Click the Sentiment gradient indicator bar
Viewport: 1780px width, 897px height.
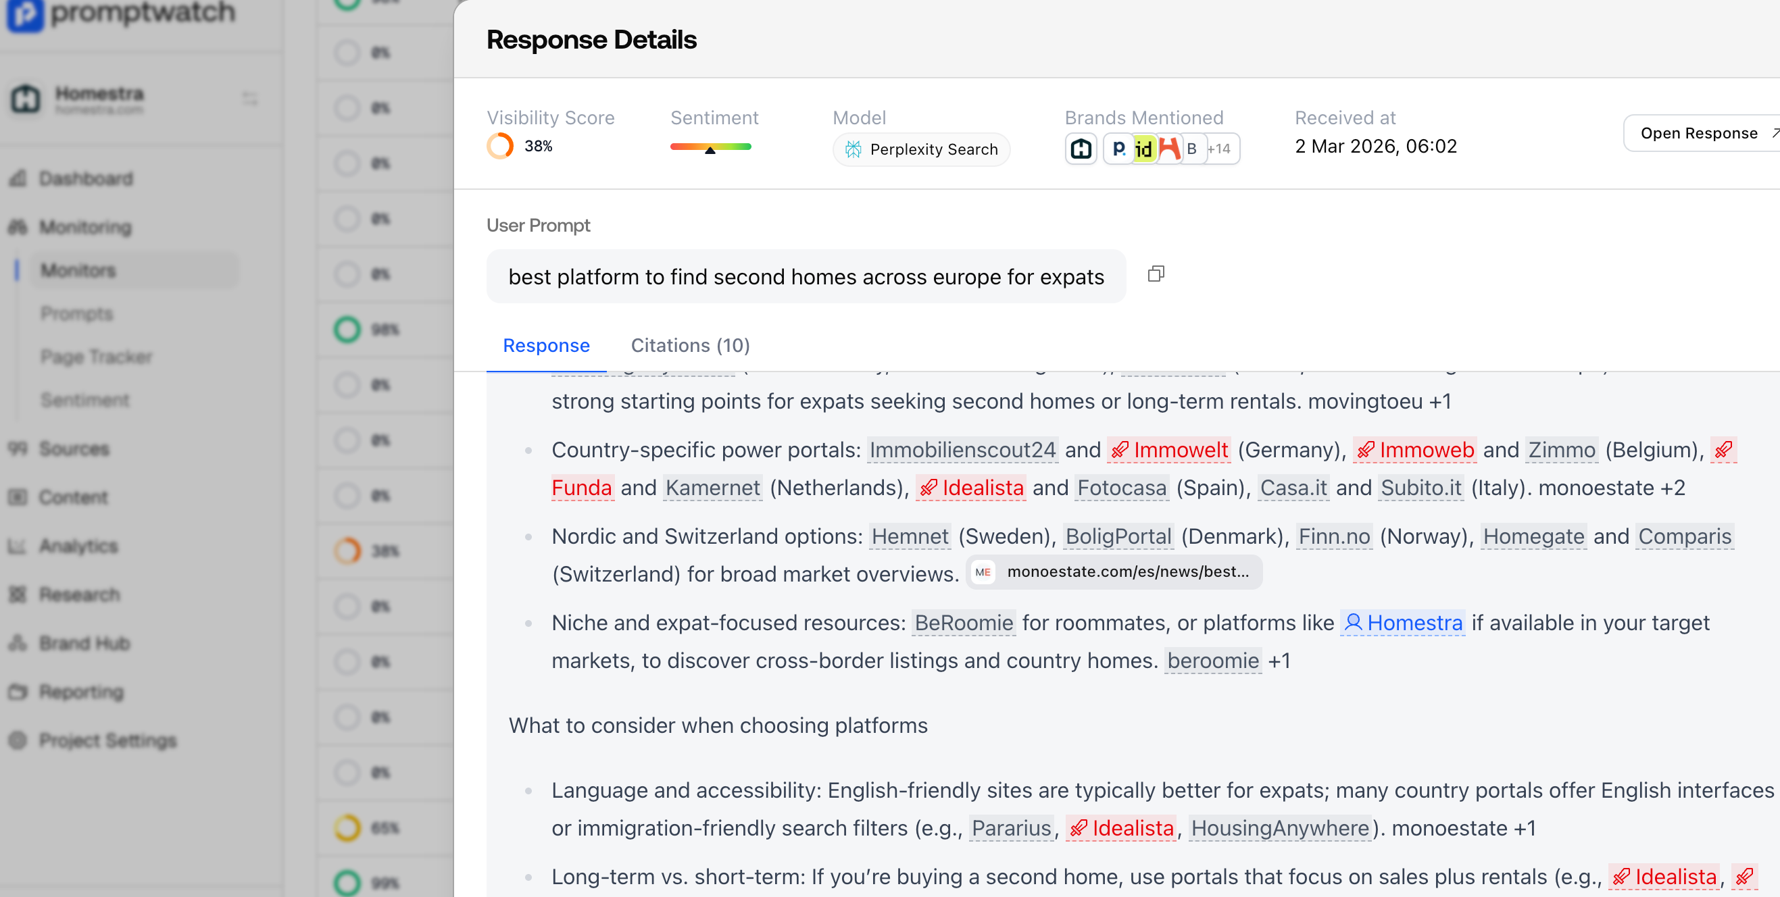tap(710, 147)
